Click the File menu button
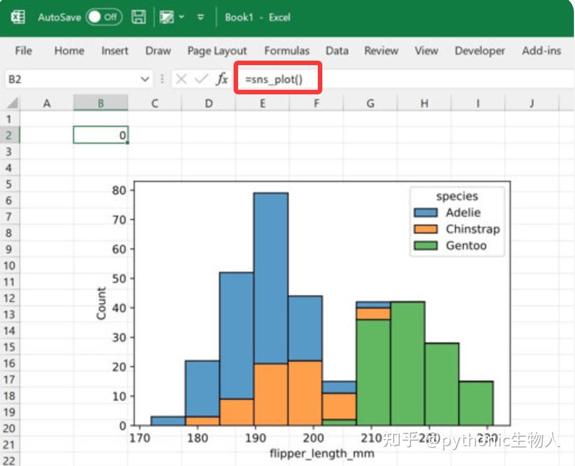575x466 pixels. click(23, 51)
